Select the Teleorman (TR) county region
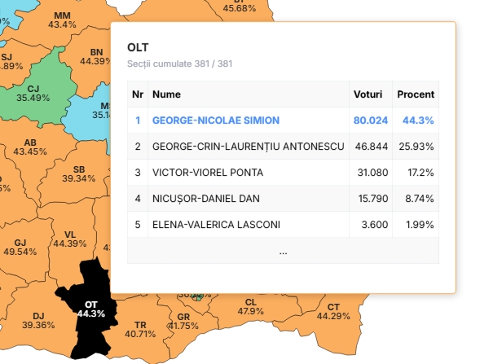 [x=140, y=329]
